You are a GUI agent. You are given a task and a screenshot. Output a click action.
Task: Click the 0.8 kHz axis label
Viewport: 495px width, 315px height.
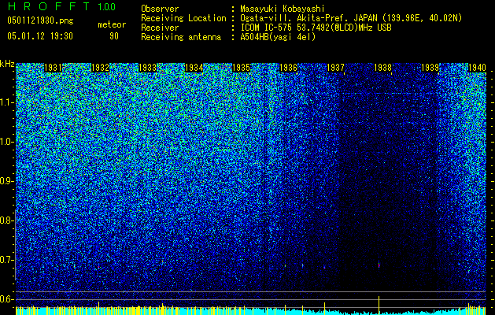coord(6,220)
